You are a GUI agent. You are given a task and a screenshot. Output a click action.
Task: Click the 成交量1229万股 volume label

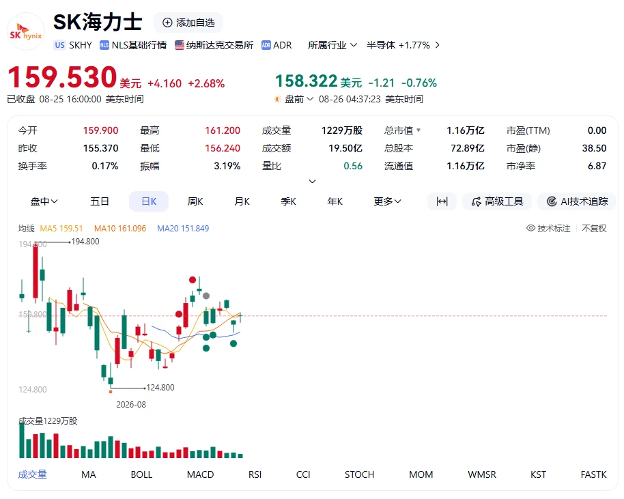tap(48, 420)
